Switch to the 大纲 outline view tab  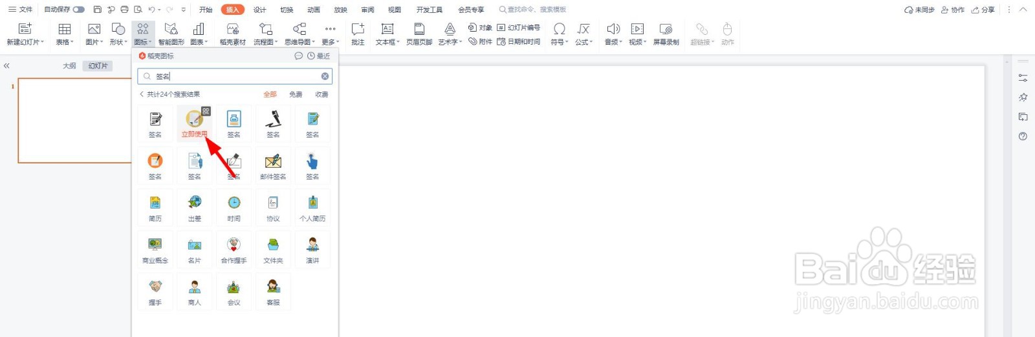click(69, 66)
